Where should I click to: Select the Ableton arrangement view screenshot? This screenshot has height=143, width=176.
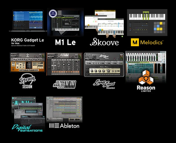(64, 109)
